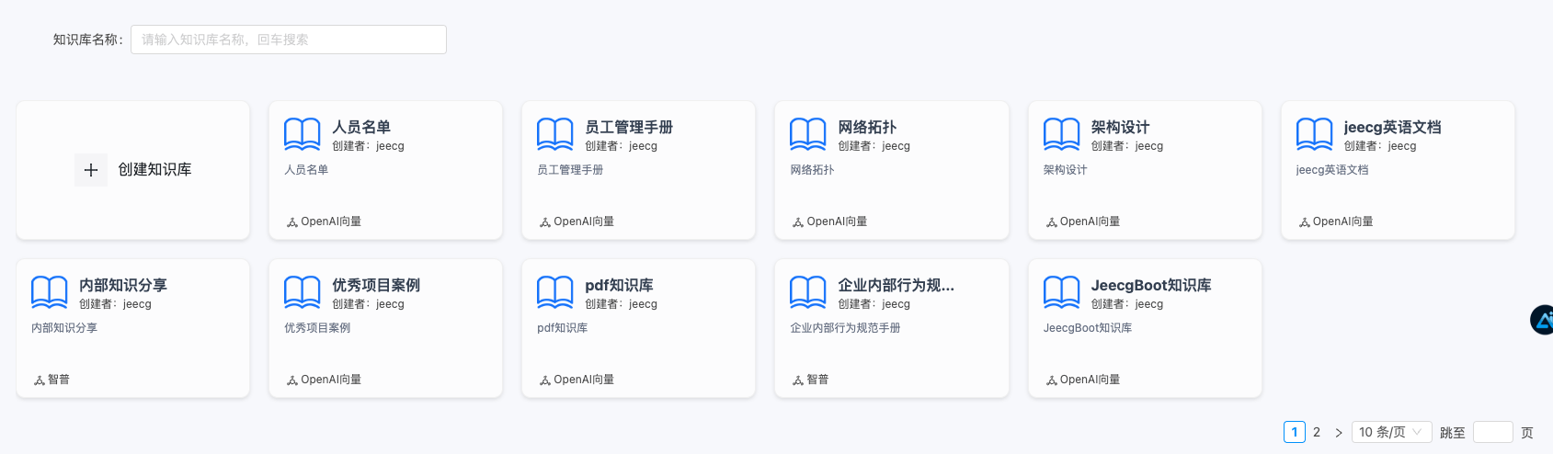Click the book icon on 企业内部行为规范 card
The width and height of the screenshot is (1553, 454).
pos(808,292)
